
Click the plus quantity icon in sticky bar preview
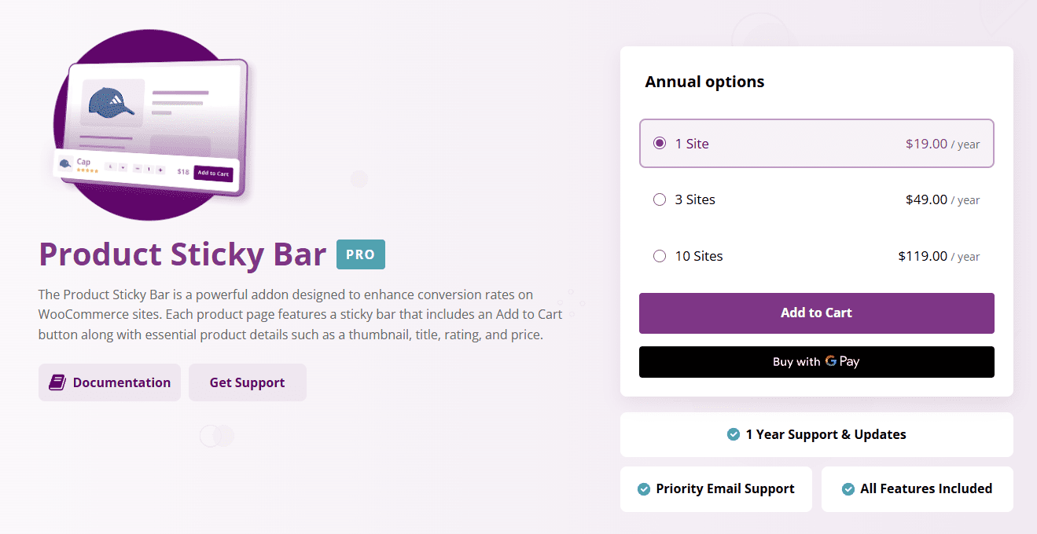pos(160,170)
